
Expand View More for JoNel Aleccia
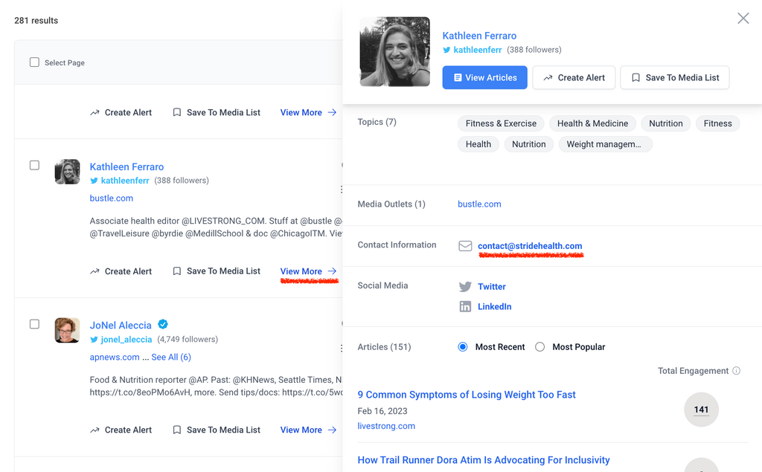coord(308,430)
